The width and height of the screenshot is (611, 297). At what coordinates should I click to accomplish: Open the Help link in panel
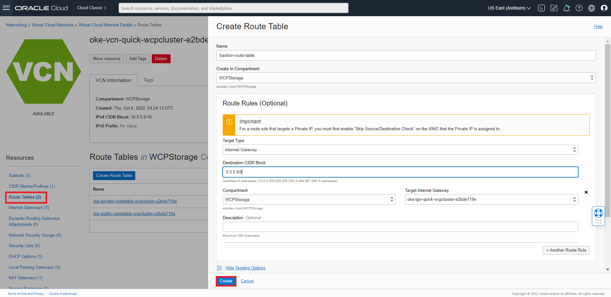598,27
